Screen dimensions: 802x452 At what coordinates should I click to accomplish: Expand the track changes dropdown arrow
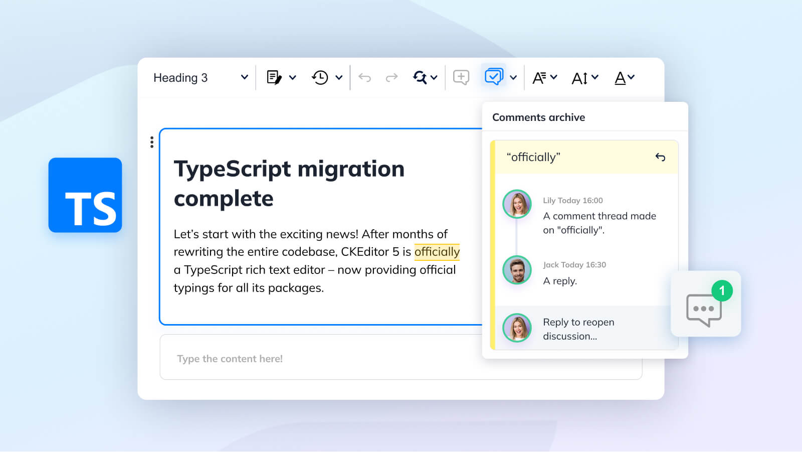point(293,77)
